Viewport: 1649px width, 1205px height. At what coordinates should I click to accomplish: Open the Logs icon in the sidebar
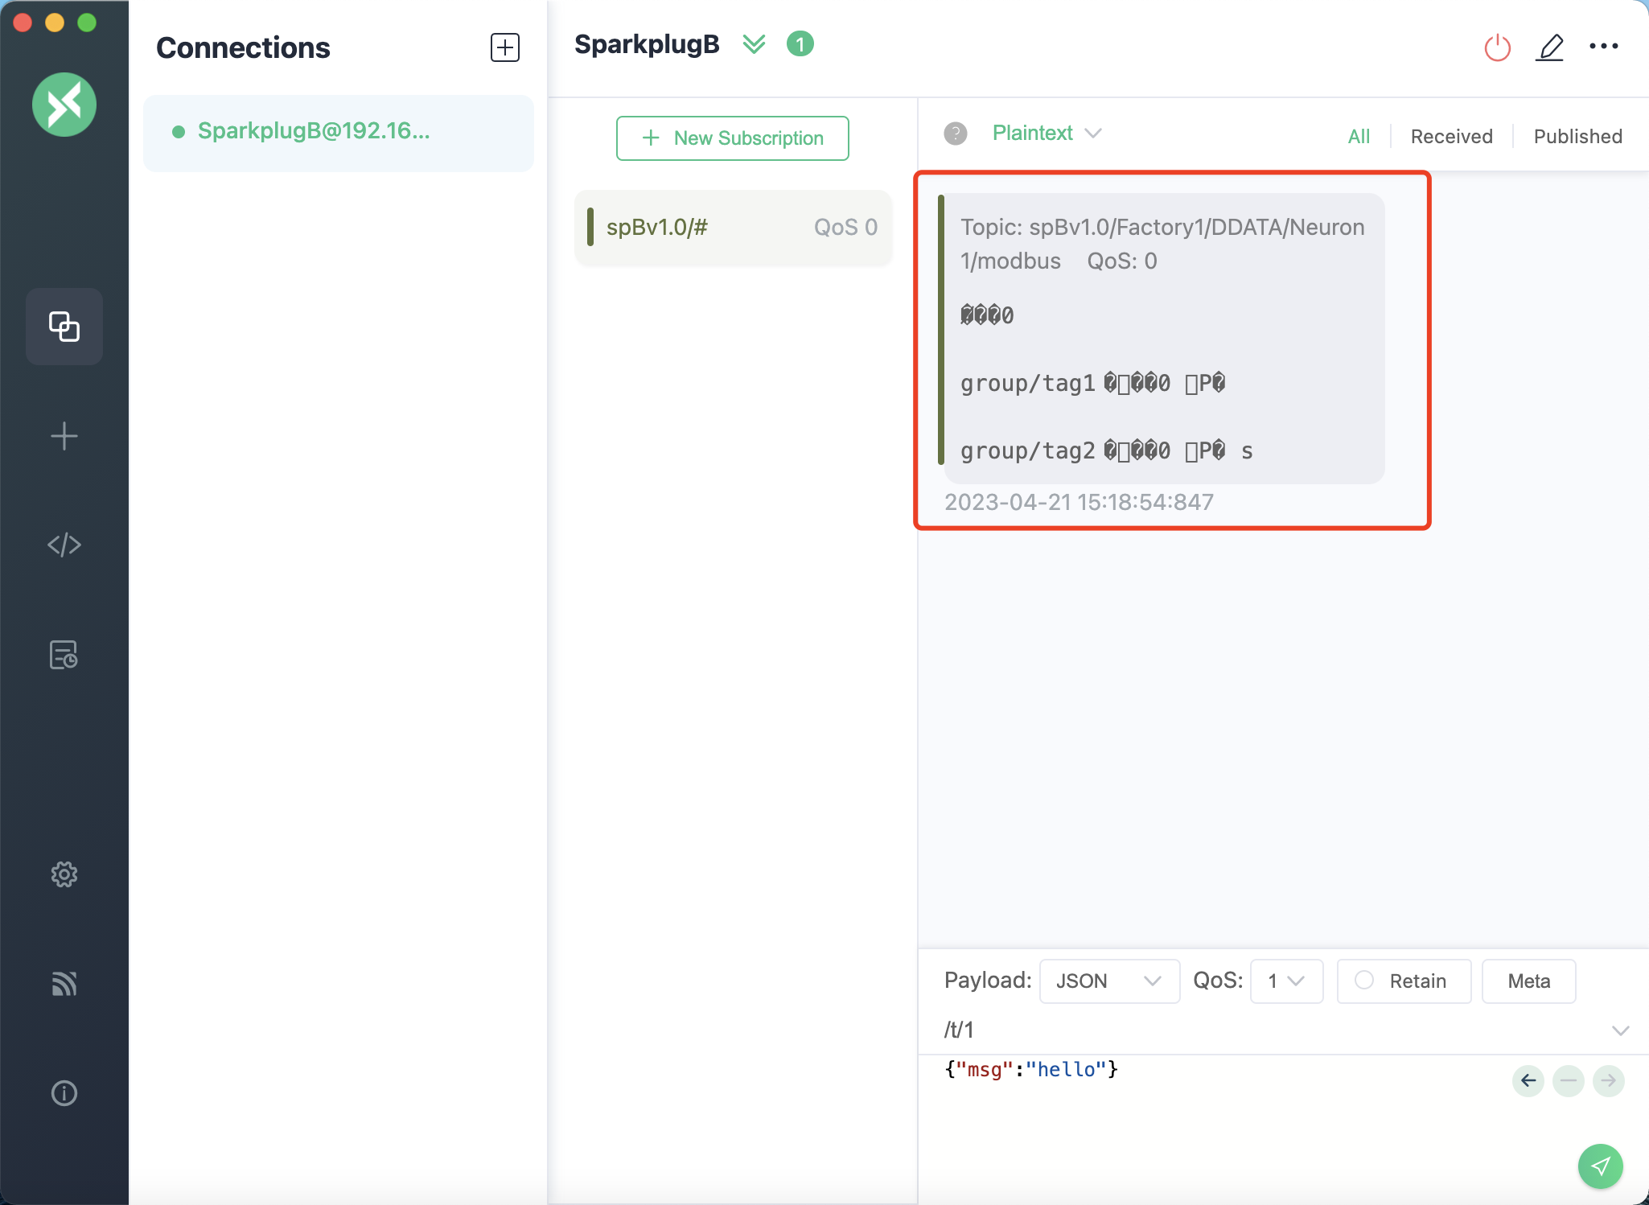coord(64,656)
